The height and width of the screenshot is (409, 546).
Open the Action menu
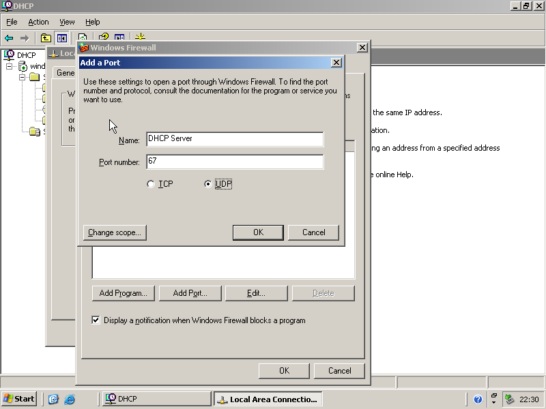point(38,22)
